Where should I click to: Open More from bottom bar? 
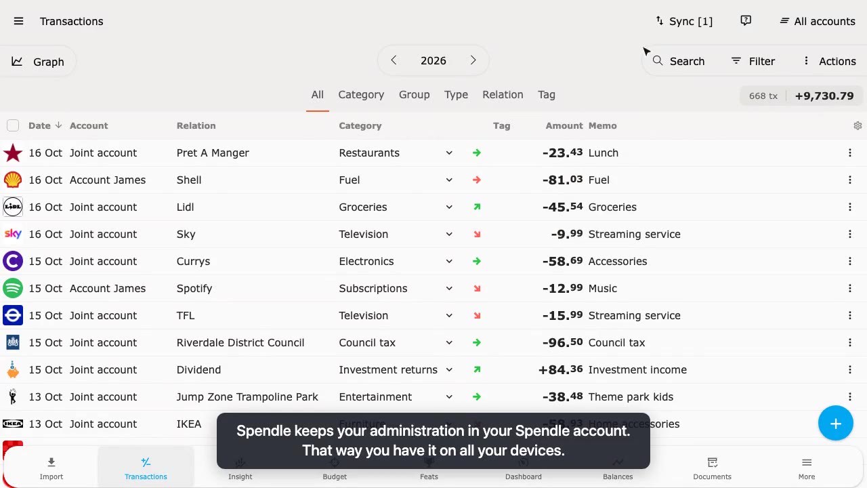(x=806, y=468)
